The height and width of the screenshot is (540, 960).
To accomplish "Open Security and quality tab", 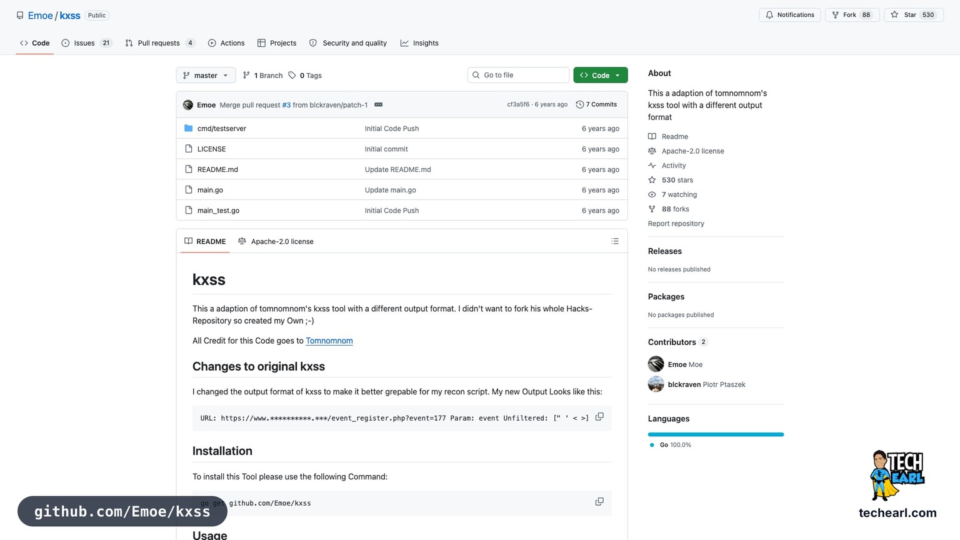I will click(348, 43).
